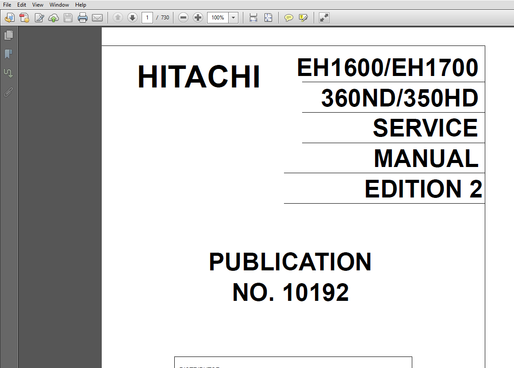Zoom out with the minus button
The height and width of the screenshot is (368, 514).
[x=183, y=18]
